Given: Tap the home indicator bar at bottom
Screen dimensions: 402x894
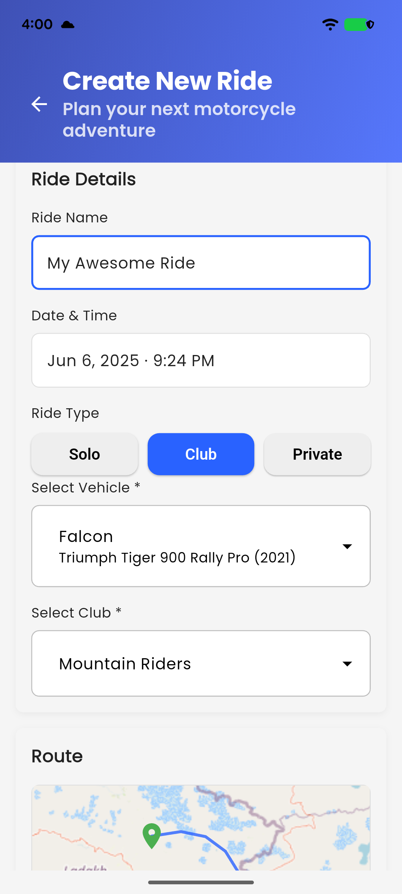Looking at the screenshot, I should tap(201, 882).
